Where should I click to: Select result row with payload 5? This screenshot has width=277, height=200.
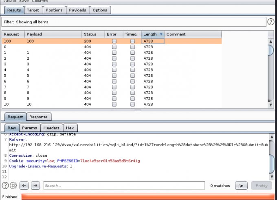click(112, 76)
